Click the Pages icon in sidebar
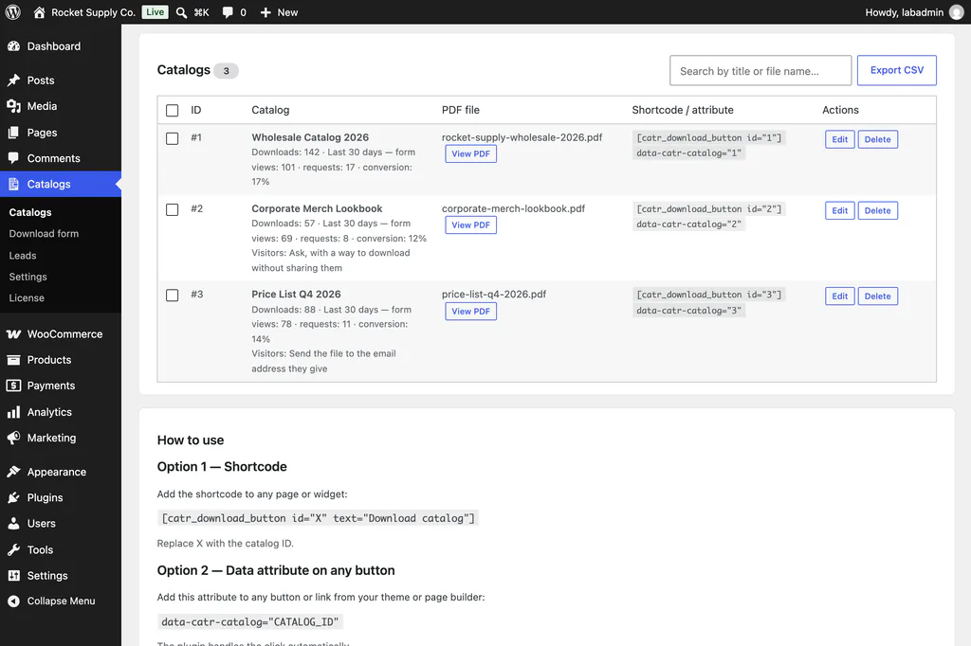 point(13,133)
